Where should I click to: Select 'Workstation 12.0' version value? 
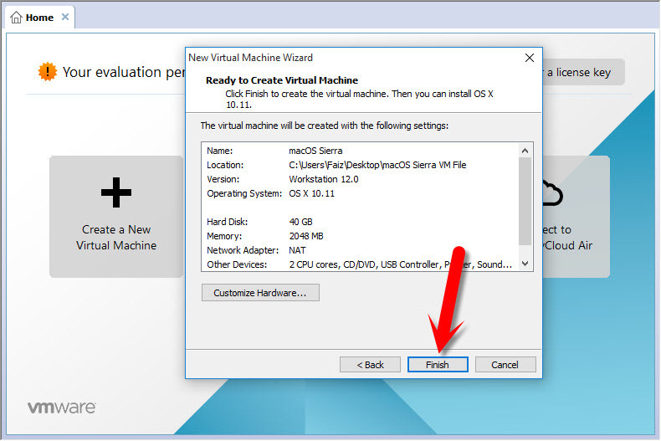(x=323, y=179)
